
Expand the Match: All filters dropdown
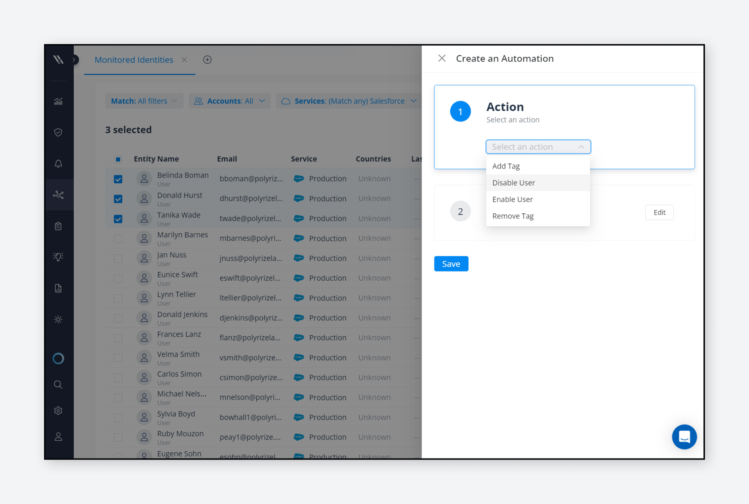[x=144, y=101]
